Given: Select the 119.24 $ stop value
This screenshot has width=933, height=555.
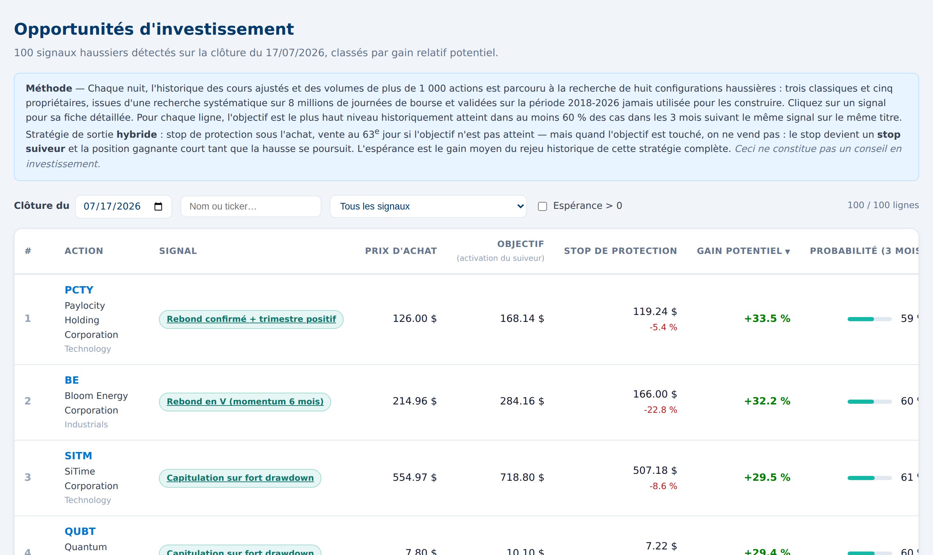Looking at the screenshot, I should pyautogui.click(x=655, y=311).
